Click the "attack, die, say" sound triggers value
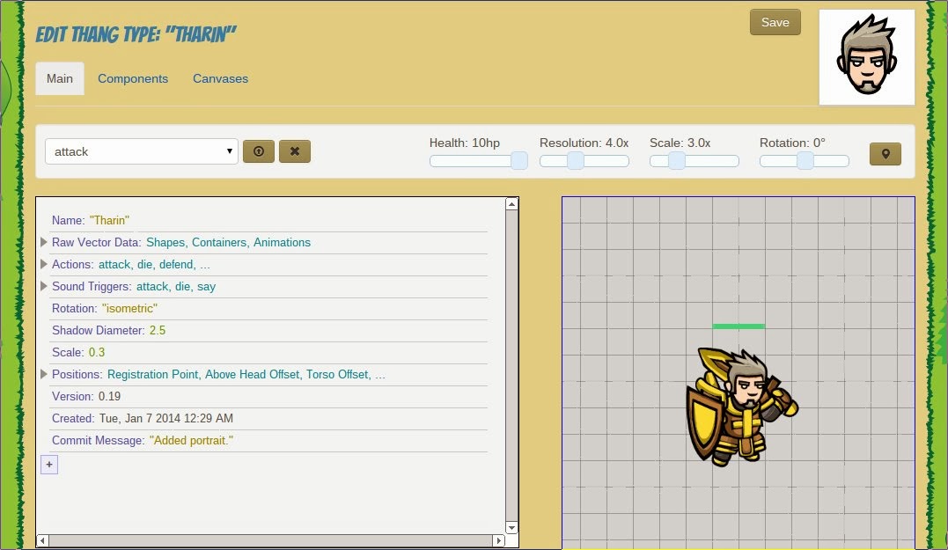The width and height of the screenshot is (948, 550). [176, 287]
